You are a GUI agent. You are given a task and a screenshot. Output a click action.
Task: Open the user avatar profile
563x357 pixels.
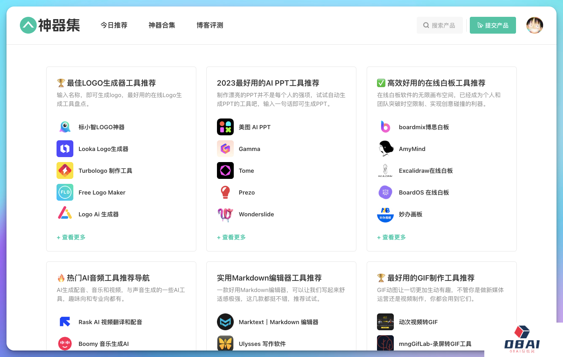[535, 25]
